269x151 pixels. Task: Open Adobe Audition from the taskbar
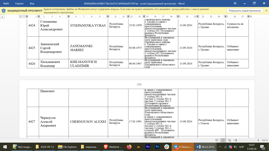point(148,147)
